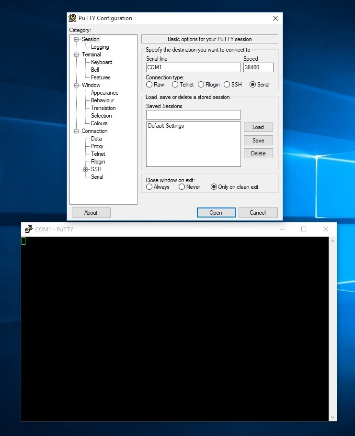Click the Serial line field containing COM1
Screen dimensions: 355x436
(x=194, y=67)
